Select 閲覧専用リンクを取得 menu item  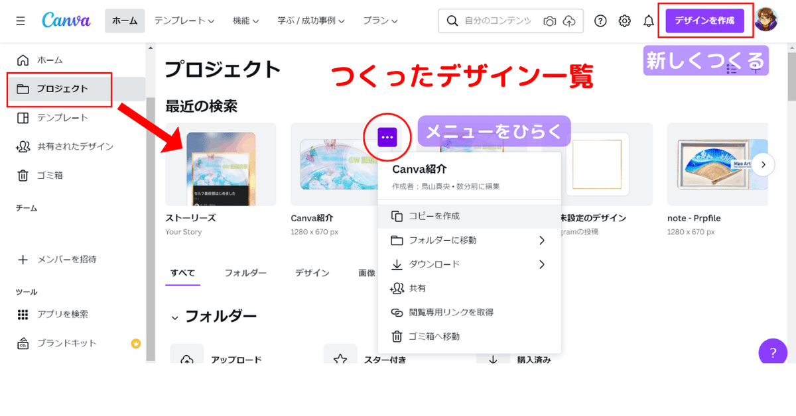[469, 312]
